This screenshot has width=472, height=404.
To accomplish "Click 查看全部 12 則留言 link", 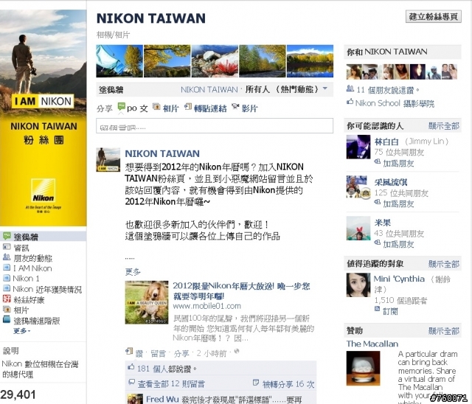I will 171,384.
